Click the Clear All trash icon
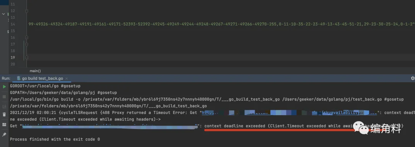 (x=4, y=114)
